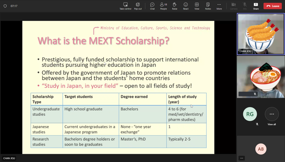The height and width of the screenshot is (162, 285).
Task: Click the Ministry of Education subtitle text
Action: pos(155,28)
